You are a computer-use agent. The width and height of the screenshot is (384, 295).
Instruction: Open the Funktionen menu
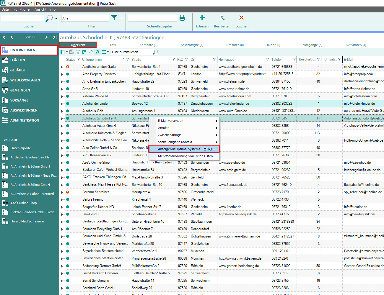tap(22, 9)
